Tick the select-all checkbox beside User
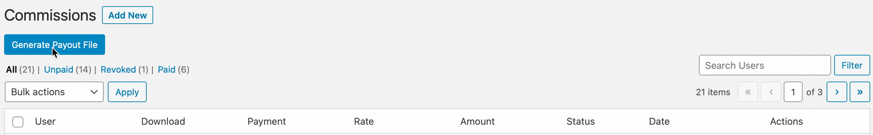Image resolution: width=873 pixels, height=135 pixels. [x=18, y=122]
